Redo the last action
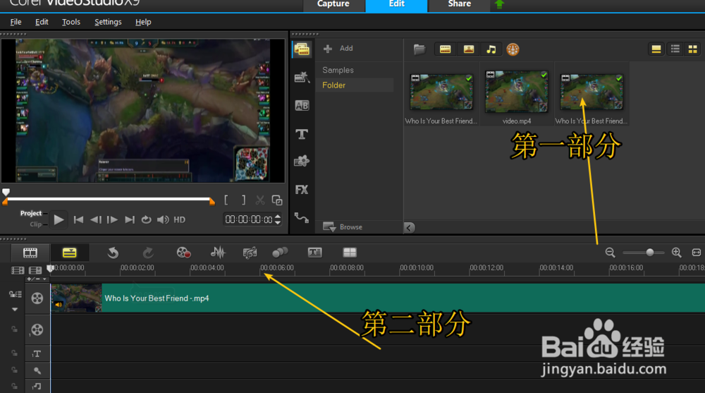This screenshot has height=393, width=705. (148, 253)
